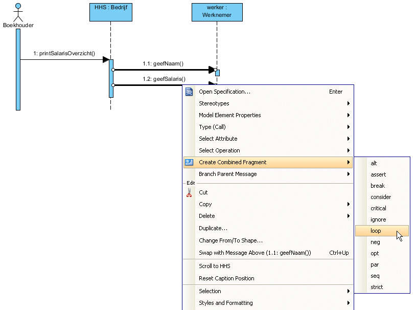Click the Create Combined Fragment icon
Screen dimensions: 416x310
click(189, 162)
